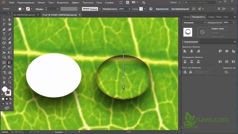
Task: Switch to the 17.ai document tab
Action: click(x=59, y=15)
